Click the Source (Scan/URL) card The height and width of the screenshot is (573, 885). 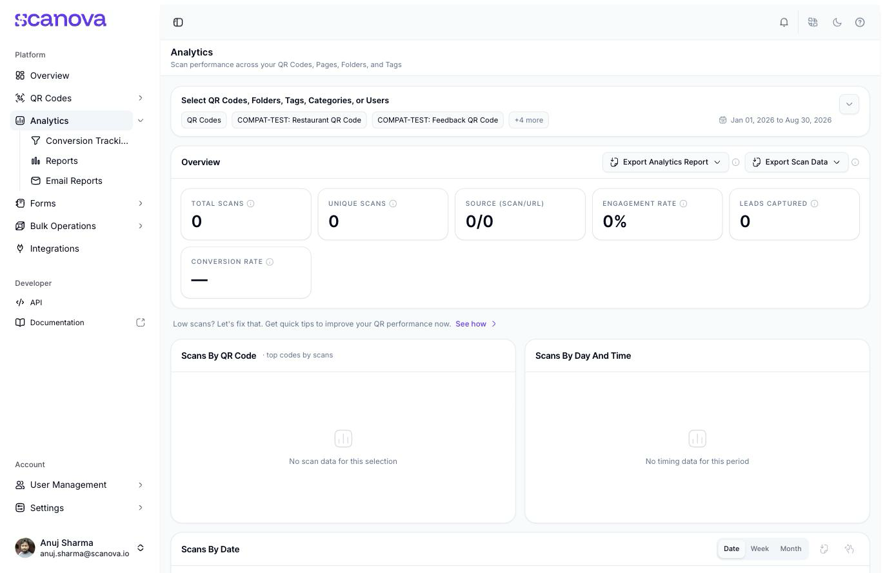(520, 214)
